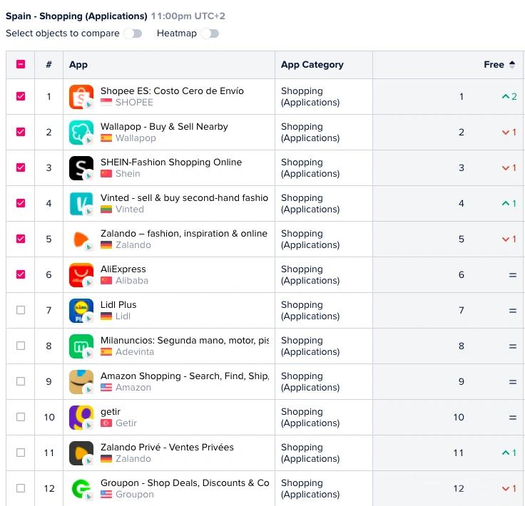Sort by the Free column arrow
This screenshot has width=525, height=506.
(x=511, y=64)
